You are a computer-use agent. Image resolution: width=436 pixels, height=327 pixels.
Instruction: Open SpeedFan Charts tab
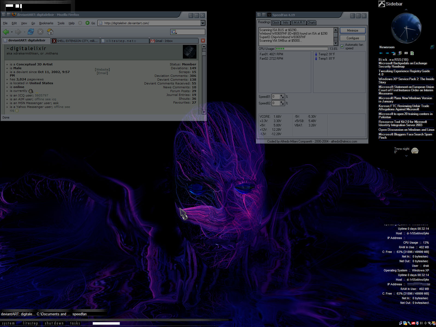click(311, 23)
